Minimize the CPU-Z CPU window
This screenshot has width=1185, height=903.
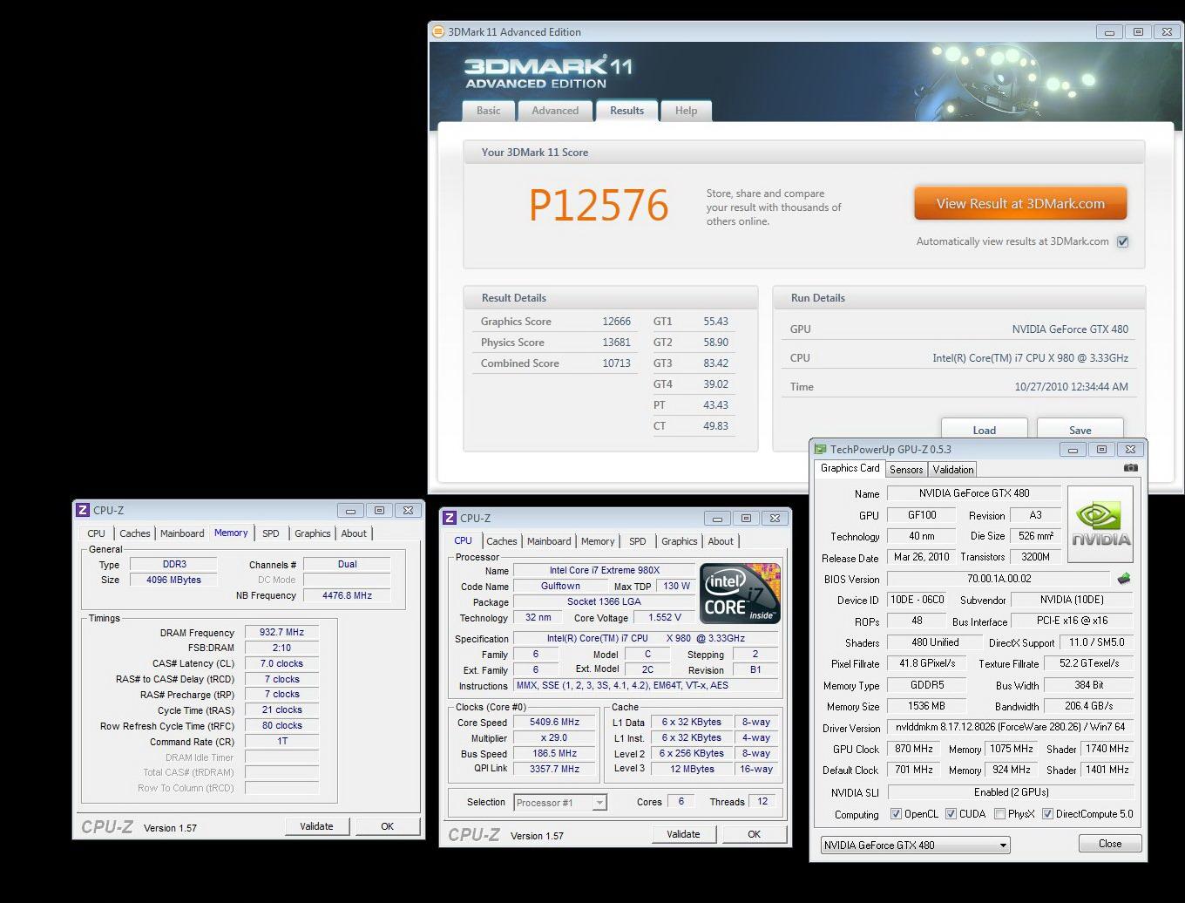pyautogui.click(x=717, y=518)
